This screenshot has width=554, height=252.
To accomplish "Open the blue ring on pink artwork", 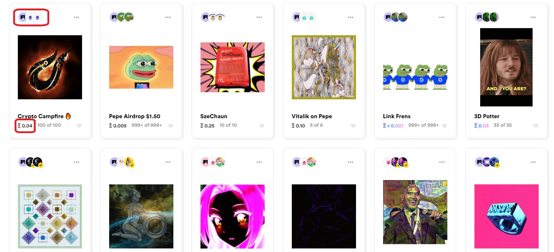I will point(507,216).
